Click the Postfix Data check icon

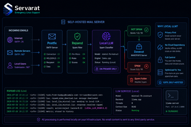(45, 67)
